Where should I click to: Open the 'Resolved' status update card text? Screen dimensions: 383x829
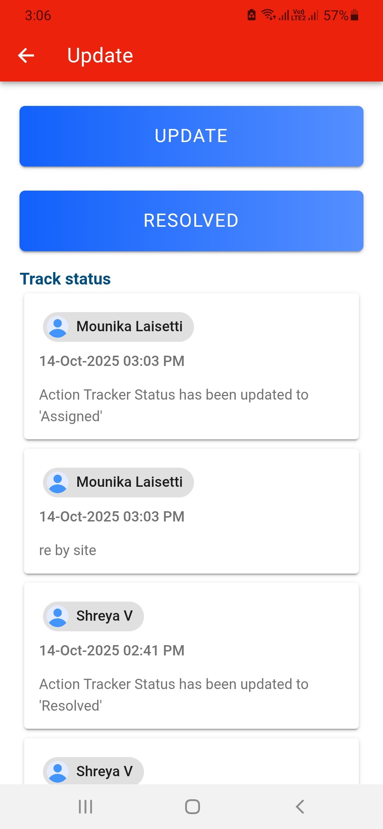[174, 695]
